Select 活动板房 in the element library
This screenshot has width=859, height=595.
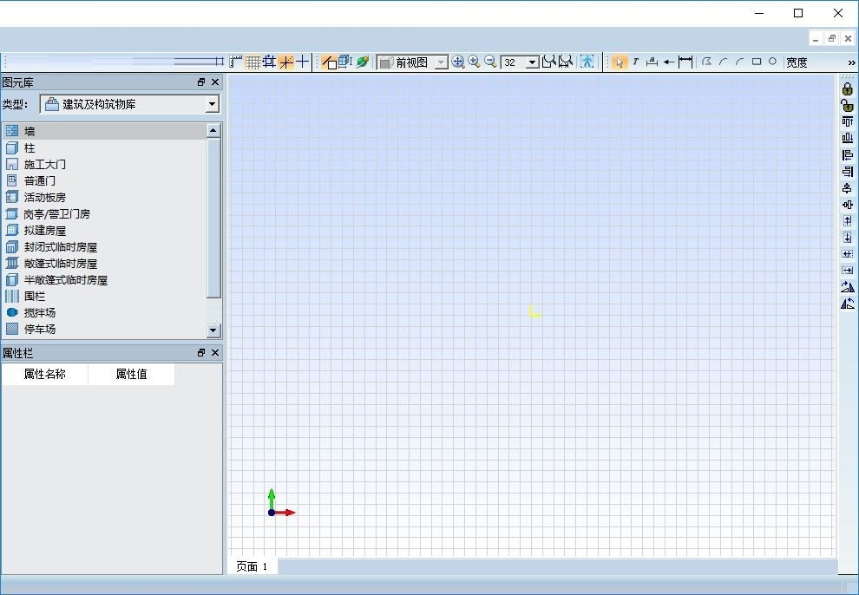(104, 197)
